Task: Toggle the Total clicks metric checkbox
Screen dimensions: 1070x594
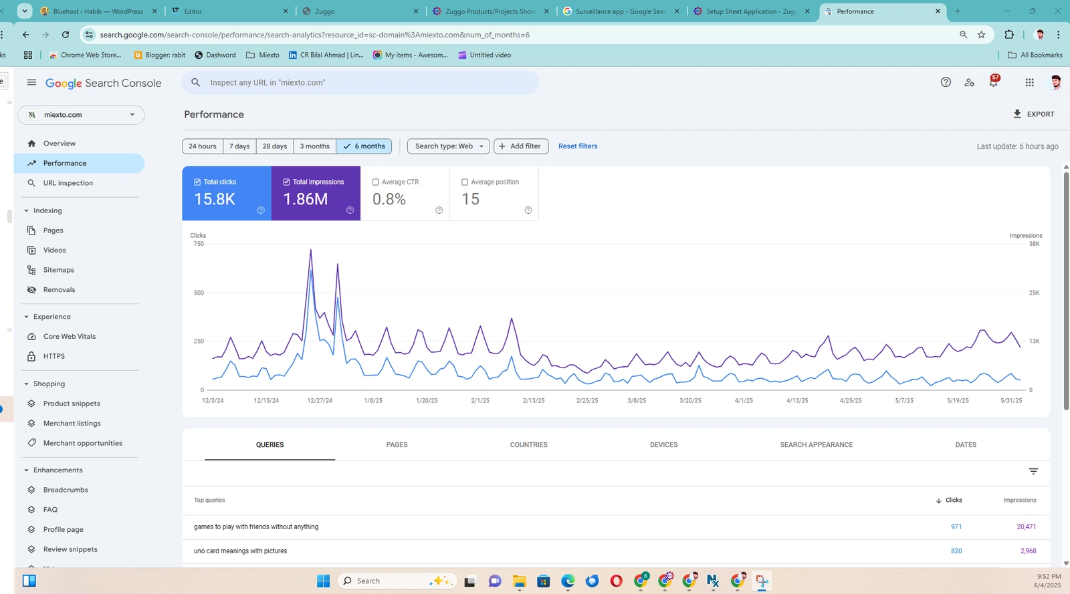Action: (197, 182)
